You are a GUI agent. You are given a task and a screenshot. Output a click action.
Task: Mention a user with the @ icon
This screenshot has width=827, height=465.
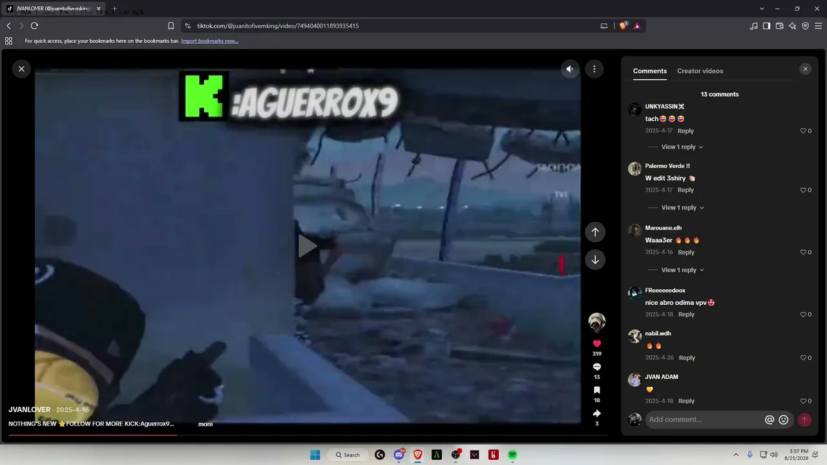[x=769, y=420]
